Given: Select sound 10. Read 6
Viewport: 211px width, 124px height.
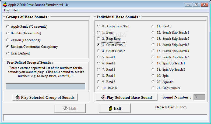Looking at the screenshot, I should [x=107, y=88].
